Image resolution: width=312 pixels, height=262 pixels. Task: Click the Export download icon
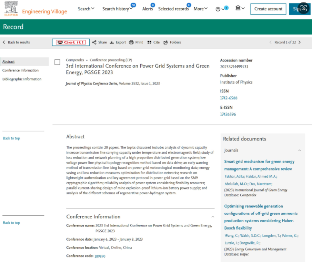click(112, 42)
